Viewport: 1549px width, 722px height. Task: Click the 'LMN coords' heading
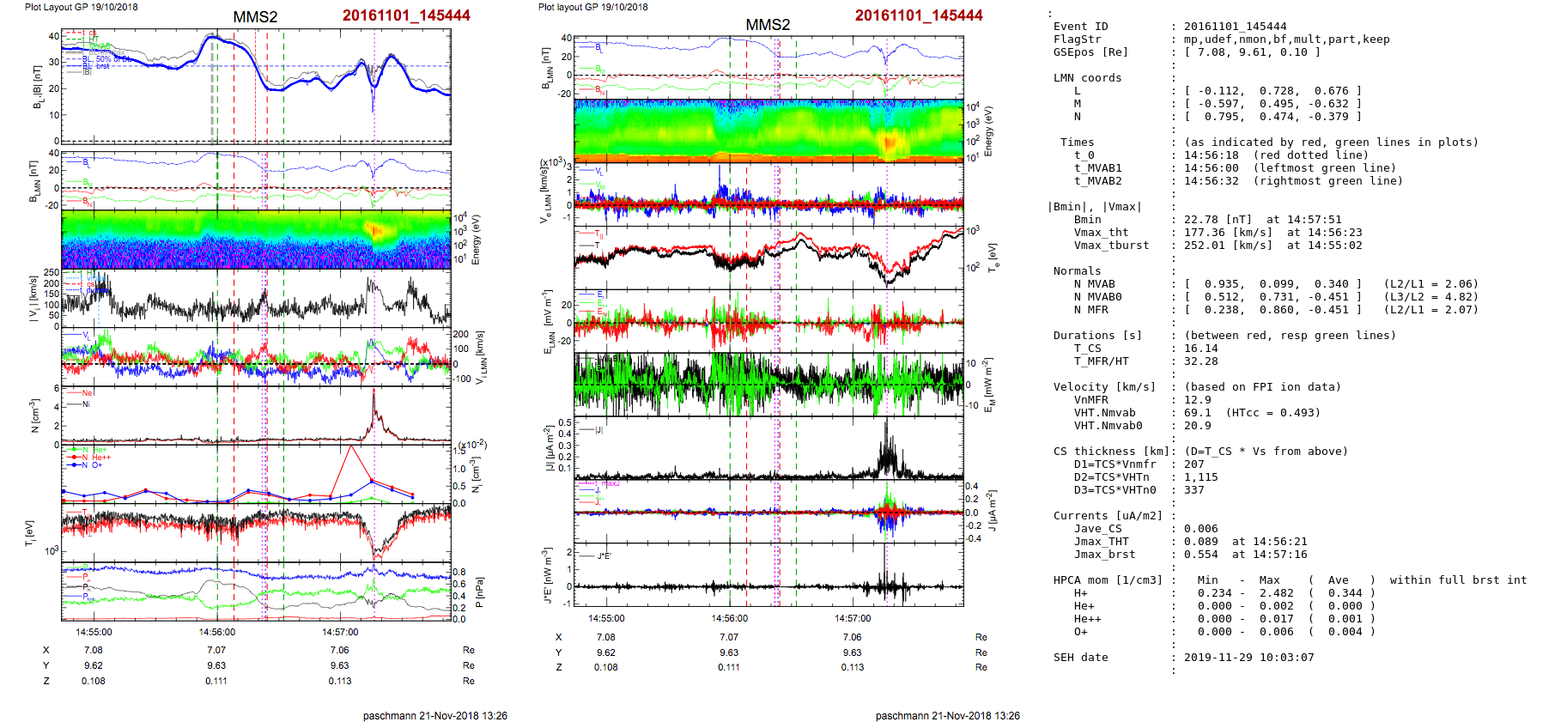1087,78
